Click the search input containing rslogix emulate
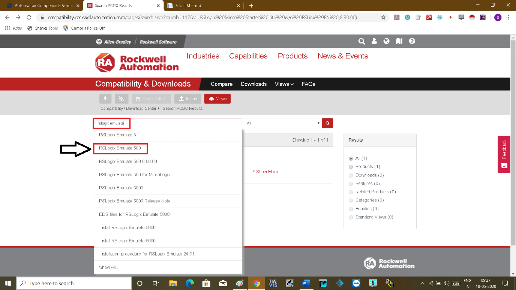This screenshot has height=290, width=516. click(x=168, y=123)
